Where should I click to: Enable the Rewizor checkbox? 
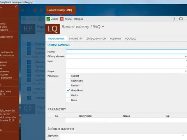(x=68, y=86)
